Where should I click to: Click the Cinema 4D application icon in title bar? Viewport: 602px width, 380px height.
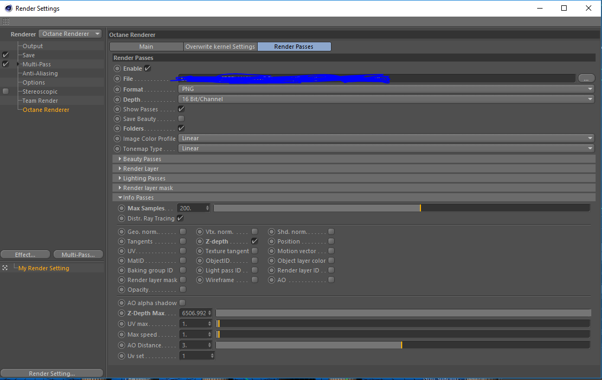click(9, 8)
